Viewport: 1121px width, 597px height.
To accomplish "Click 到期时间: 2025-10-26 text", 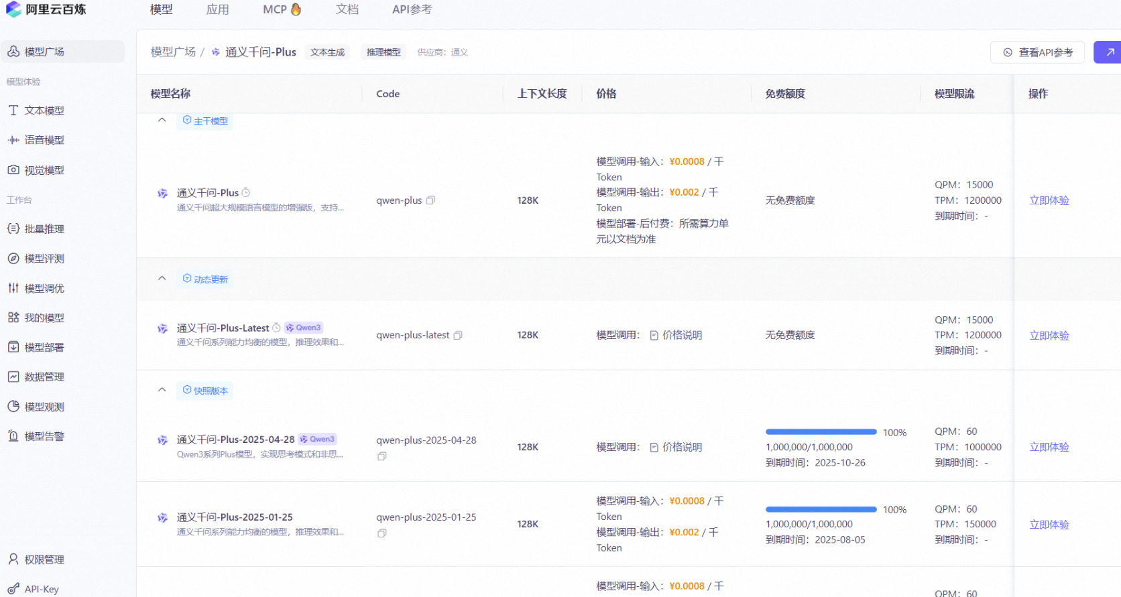I will tap(815, 462).
